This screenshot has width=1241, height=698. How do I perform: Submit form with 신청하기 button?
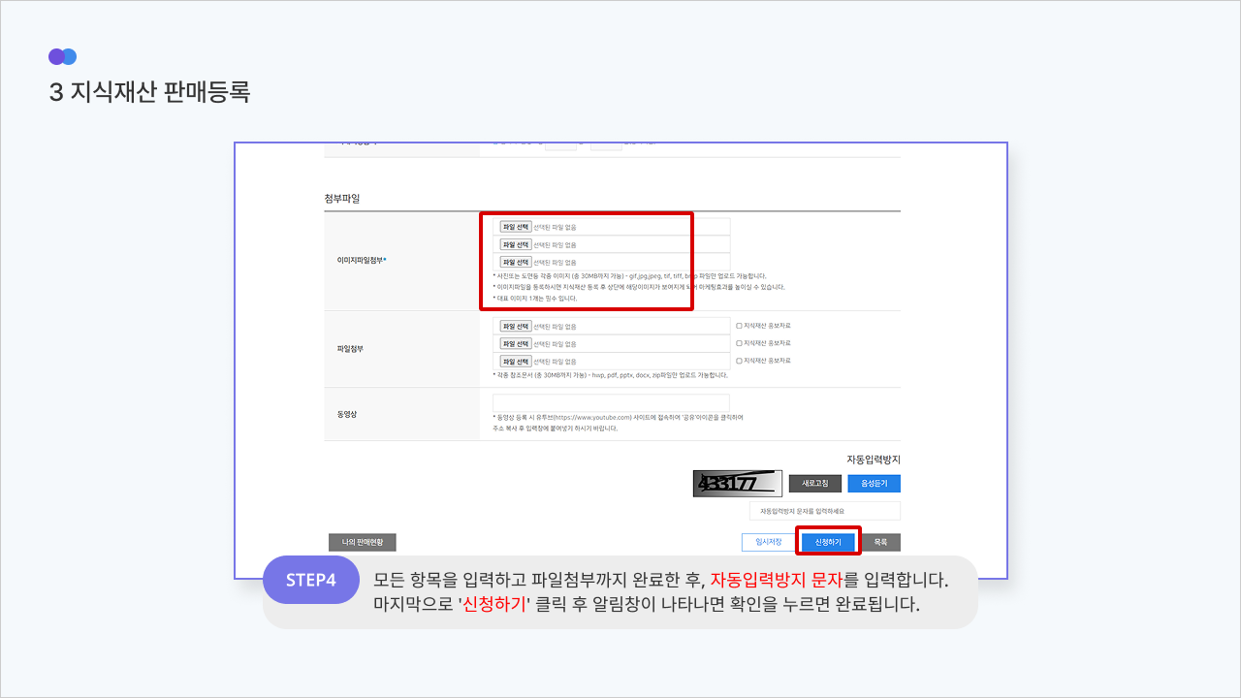pos(828,542)
